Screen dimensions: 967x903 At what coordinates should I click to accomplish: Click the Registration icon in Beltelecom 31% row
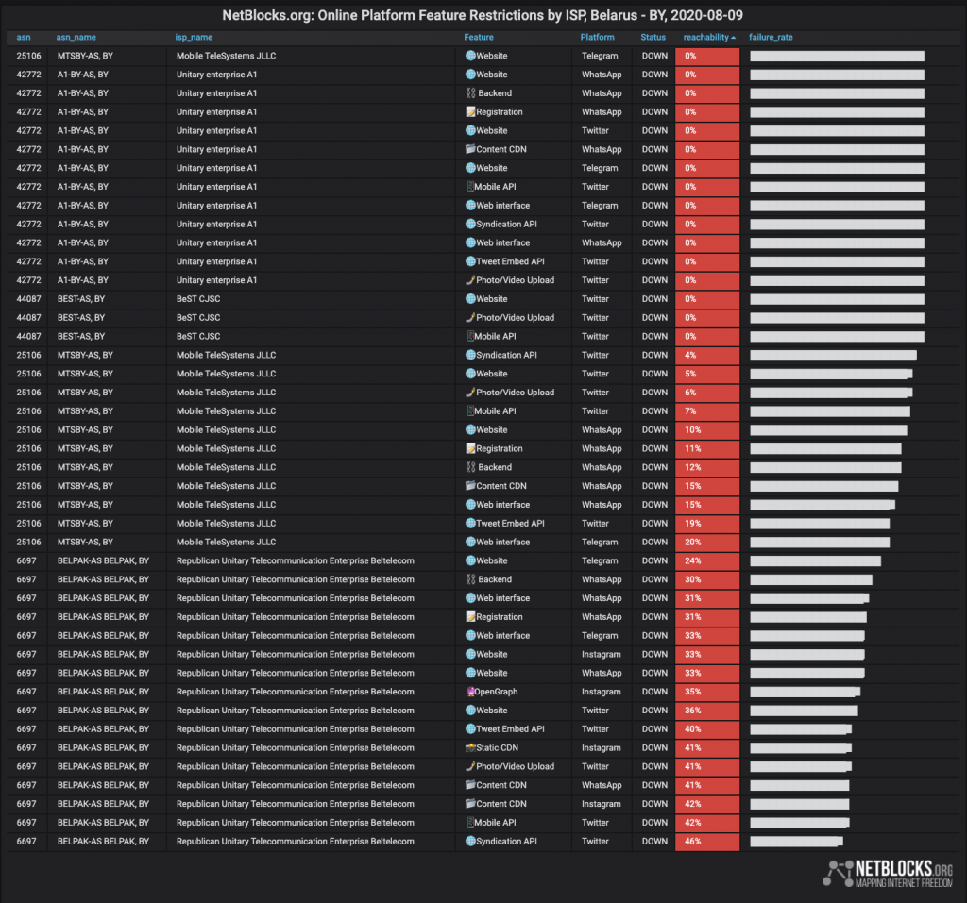point(470,617)
